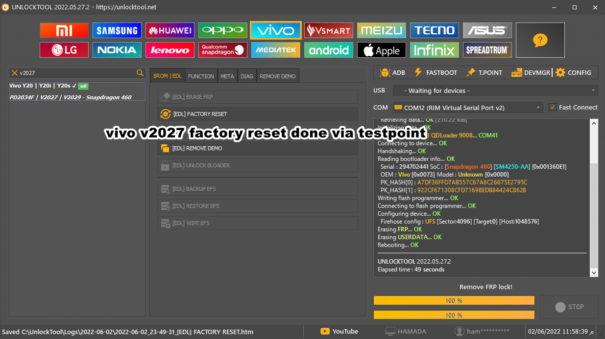Click saved log file path in status bar
The height and width of the screenshot is (339, 605).
[127, 332]
